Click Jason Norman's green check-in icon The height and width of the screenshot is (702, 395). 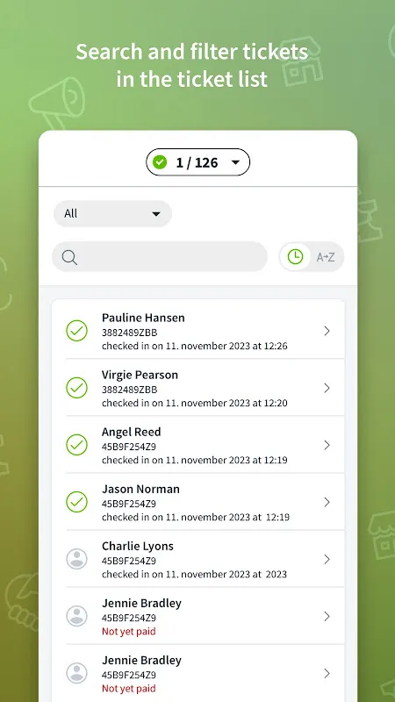tap(76, 502)
